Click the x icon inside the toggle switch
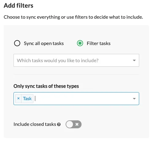This screenshot has width=153, height=143. coord(77,124)
